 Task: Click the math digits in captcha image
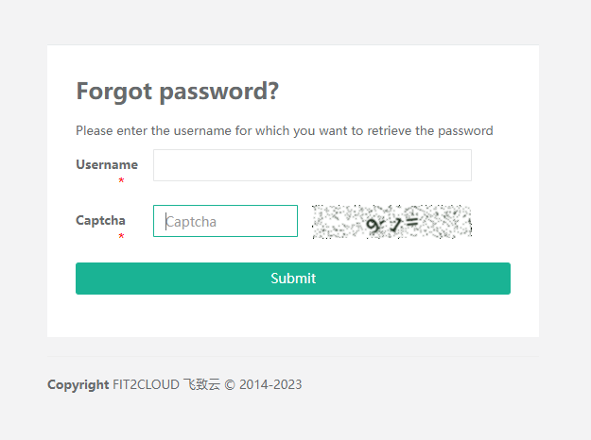(x=384, y=224)
